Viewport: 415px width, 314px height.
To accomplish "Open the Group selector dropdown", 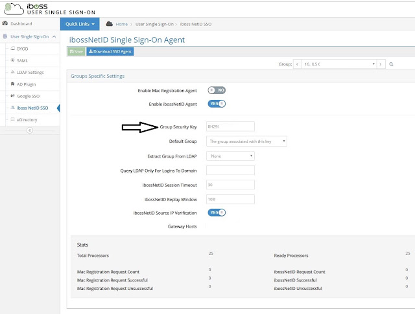I will coord(339,64).
